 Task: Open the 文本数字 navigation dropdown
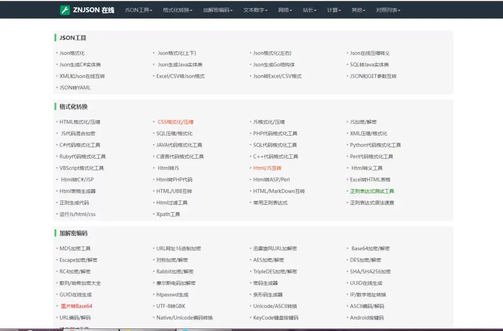pos(255,10)
